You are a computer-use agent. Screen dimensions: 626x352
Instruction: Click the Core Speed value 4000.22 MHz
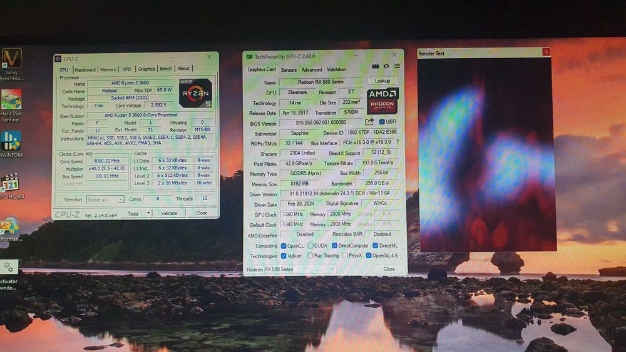tap(106, 161)
